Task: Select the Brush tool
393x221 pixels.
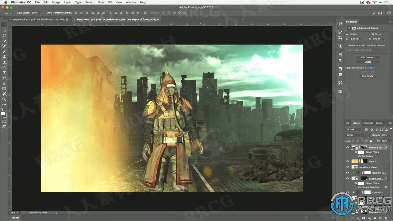Action: tap(4, 52)
